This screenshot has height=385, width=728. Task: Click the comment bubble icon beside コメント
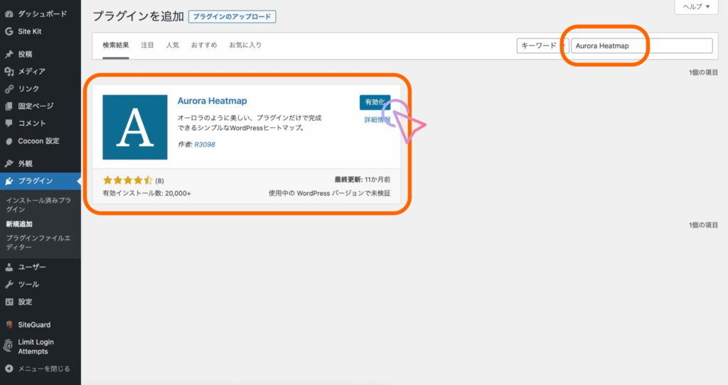(9, 123)
